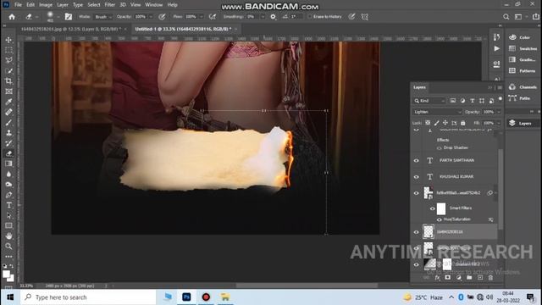
Task: Select the Horizontal Type tool
Action: 8,205
